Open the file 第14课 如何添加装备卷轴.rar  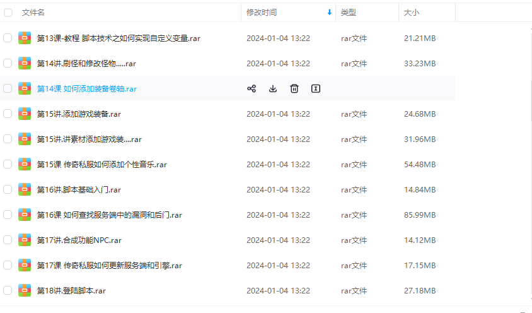[x=87, y=88]
